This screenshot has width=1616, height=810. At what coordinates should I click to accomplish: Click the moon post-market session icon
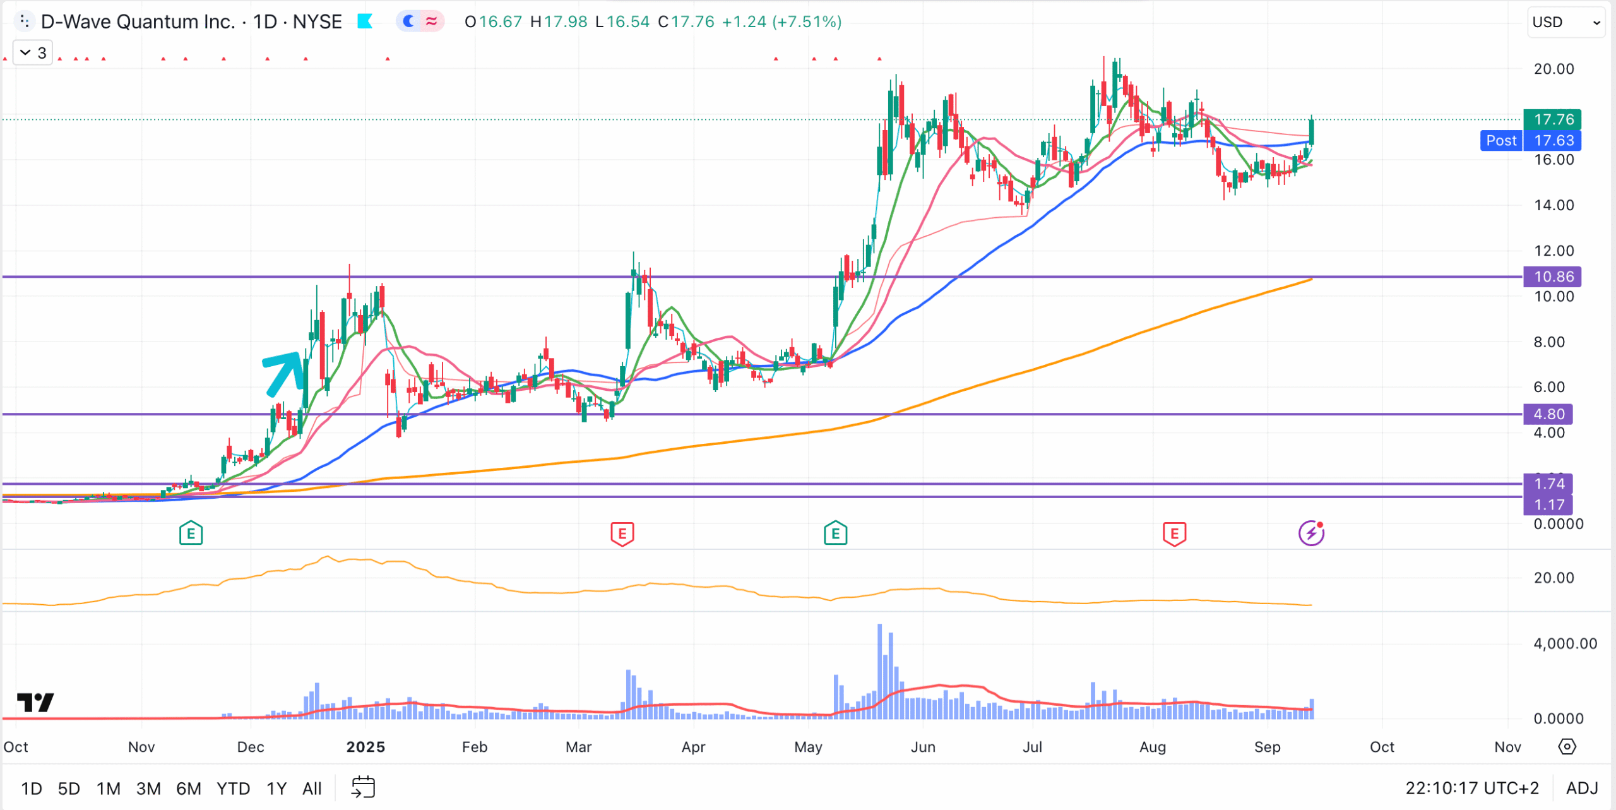pyautogui.click(x=409, y=21)
